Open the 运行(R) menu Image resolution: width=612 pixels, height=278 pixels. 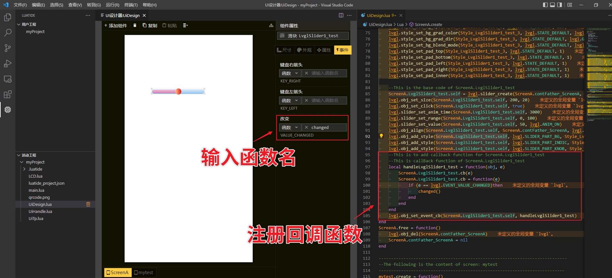pos(112,5)
